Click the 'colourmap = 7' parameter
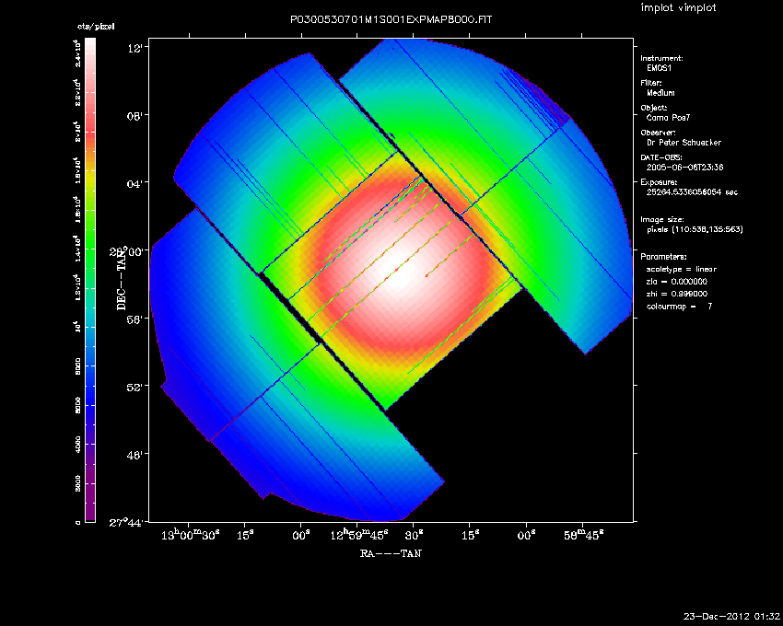Image resolution: width=783 pixels, height=626 pixels. [679, 307]
